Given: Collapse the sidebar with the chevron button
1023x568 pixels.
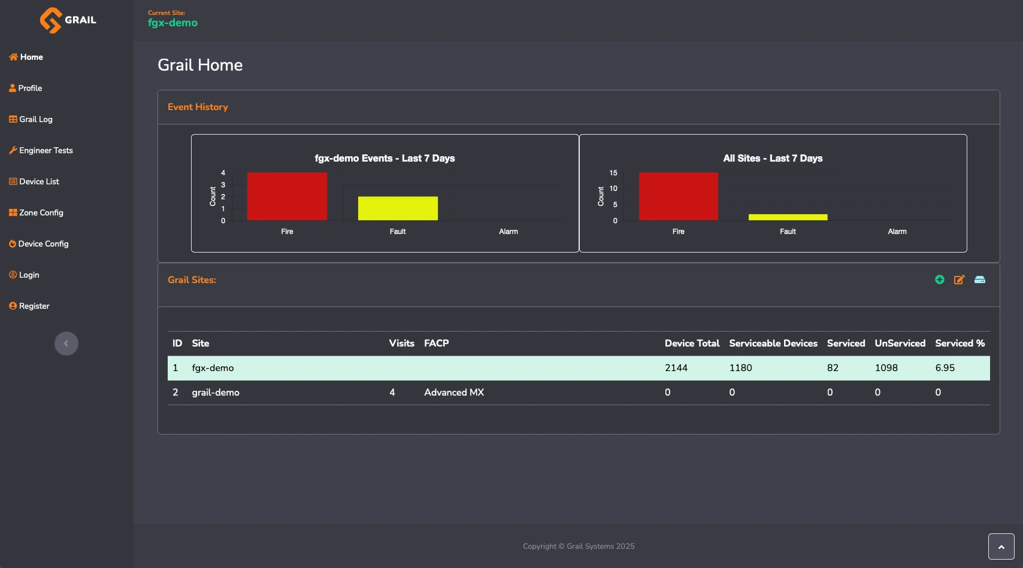Looking at the screenshot, I should click(x=66, y=344).
